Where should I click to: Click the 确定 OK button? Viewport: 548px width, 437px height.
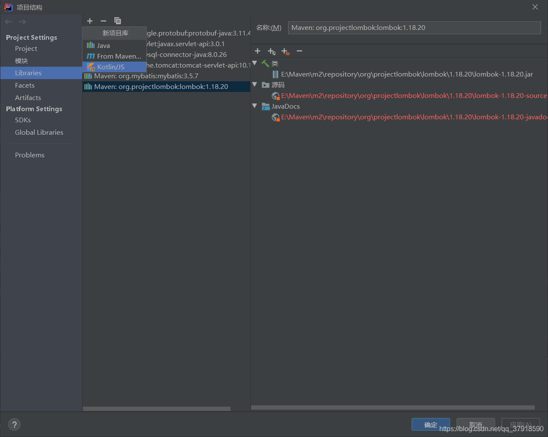point(431,425)
